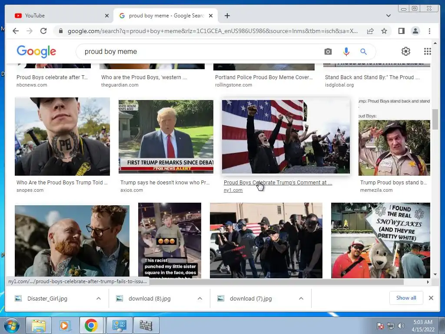Click the Google logo
This screenshot has height=334, width=445.
[37, 51]
